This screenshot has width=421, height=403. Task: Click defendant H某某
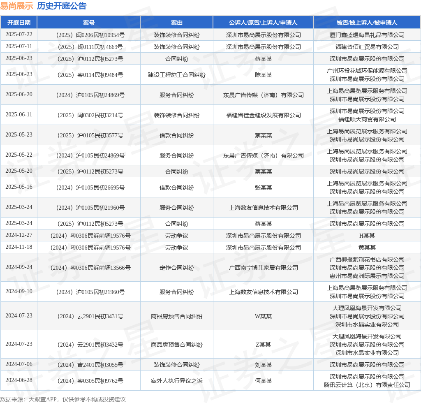(x=367, y=236)
